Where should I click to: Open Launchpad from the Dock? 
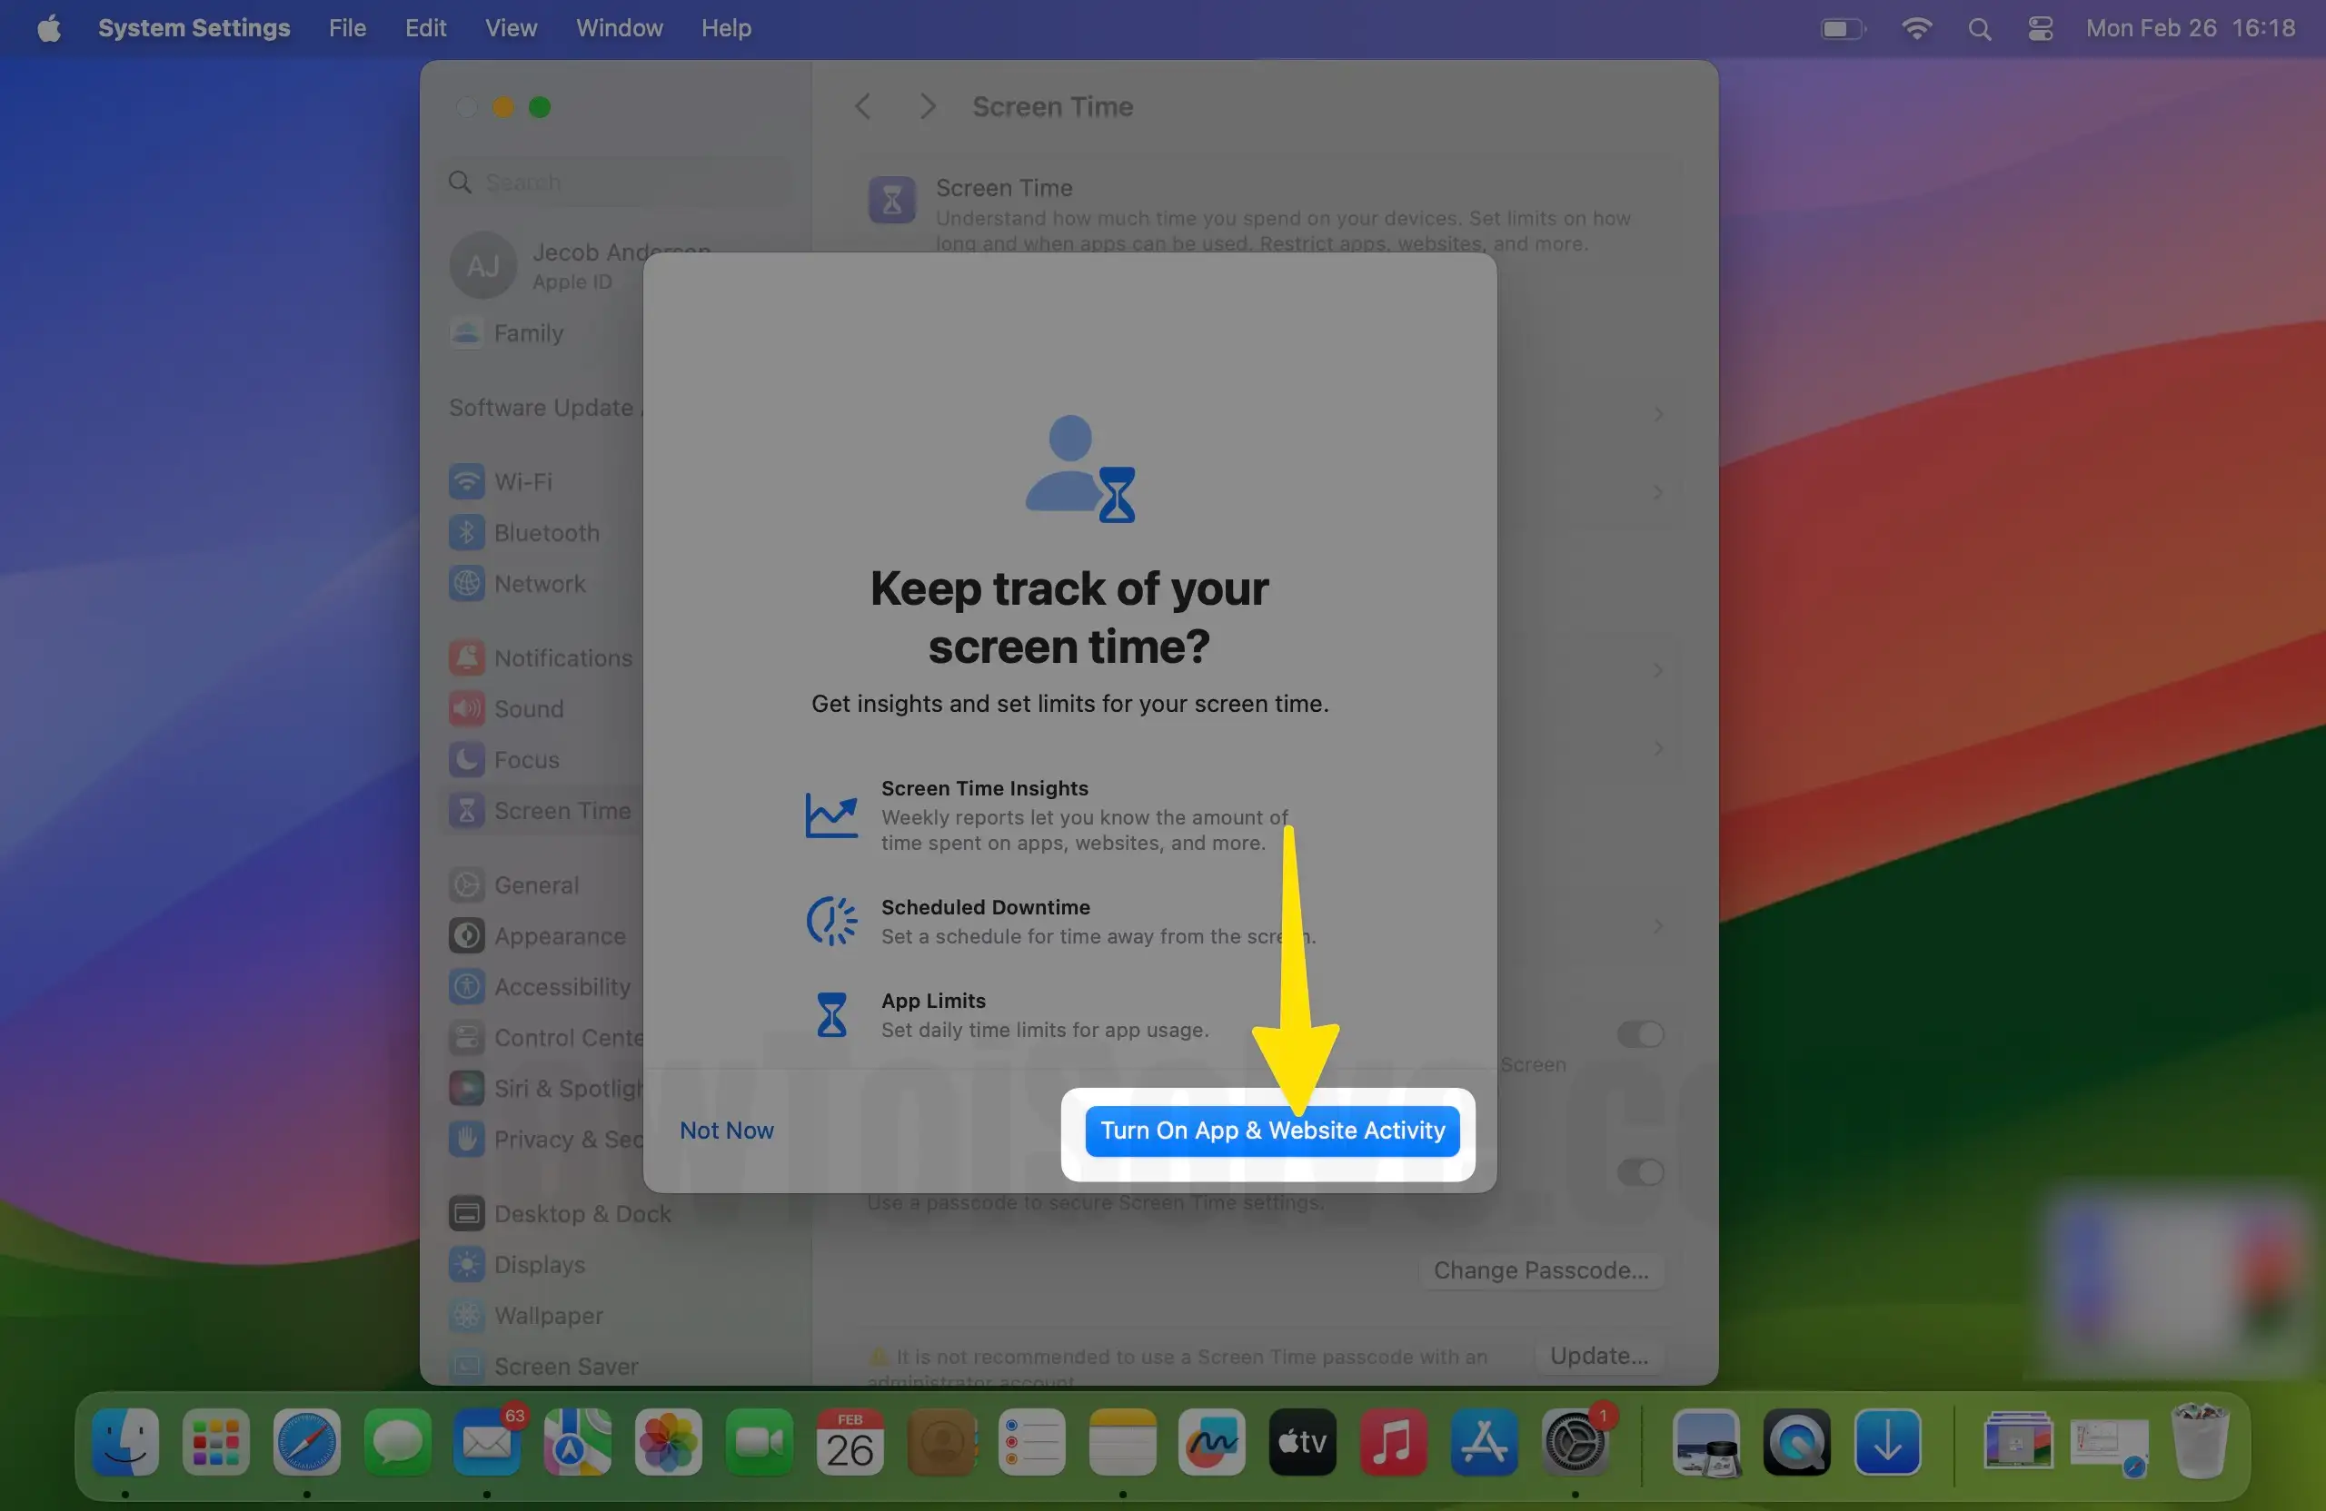(x=215, y=1443)
